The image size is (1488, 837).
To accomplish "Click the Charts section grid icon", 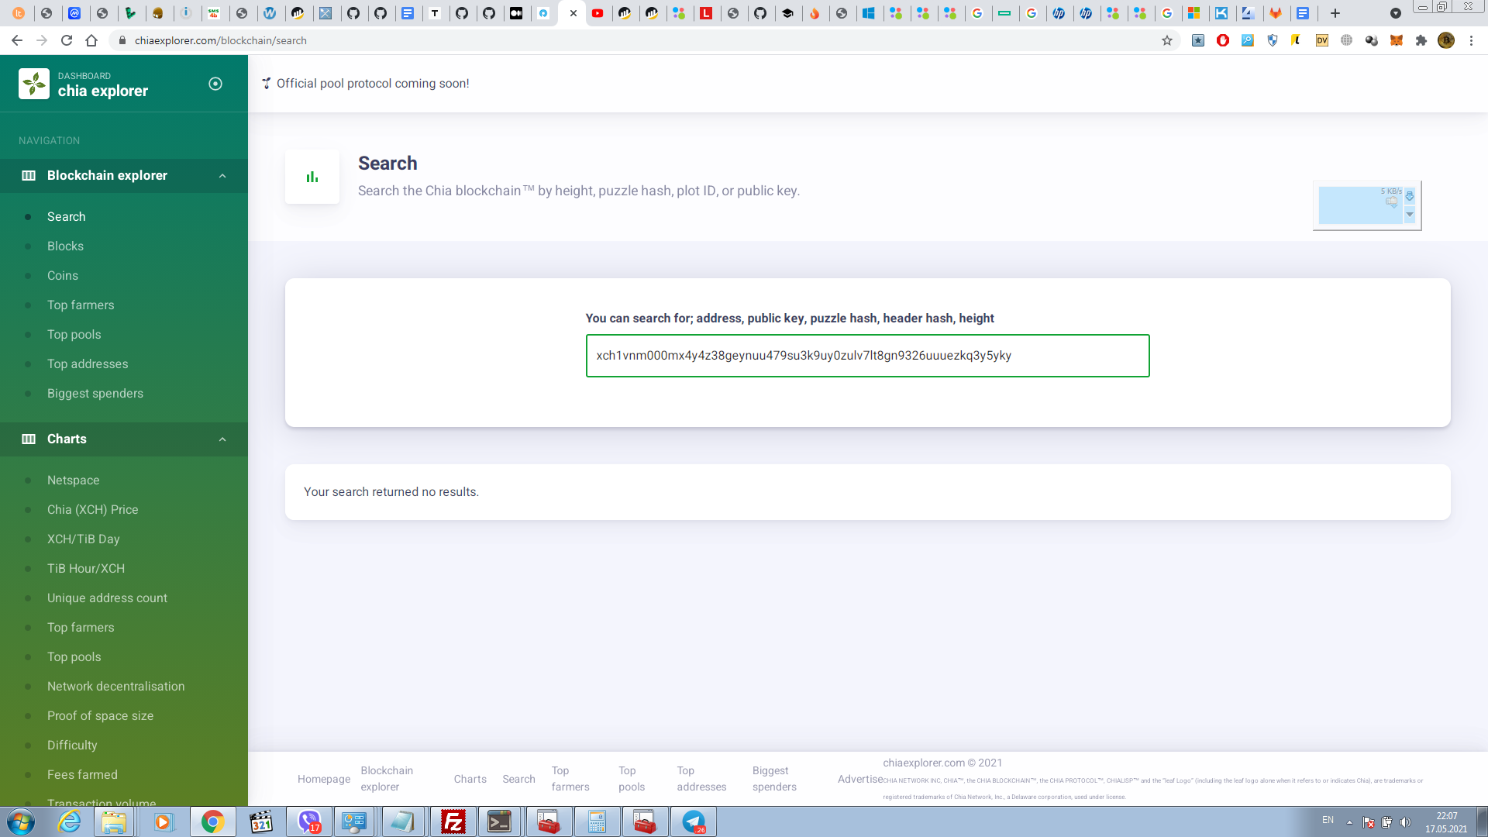I will [x=29, y=439].
